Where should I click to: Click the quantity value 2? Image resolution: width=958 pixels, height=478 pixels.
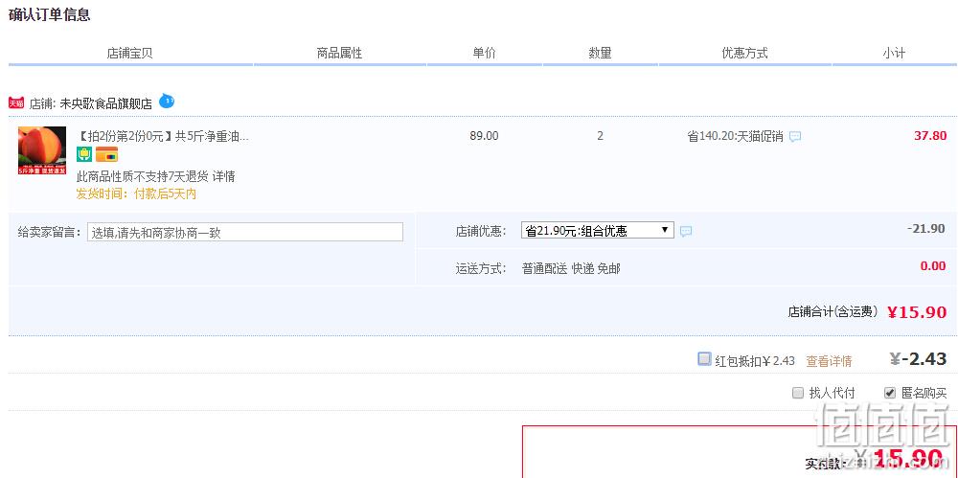[600, 136]
